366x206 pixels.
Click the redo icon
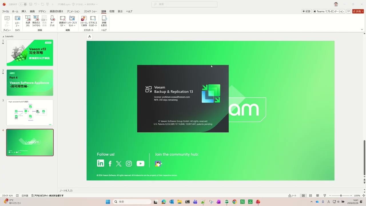click(43, 4)
